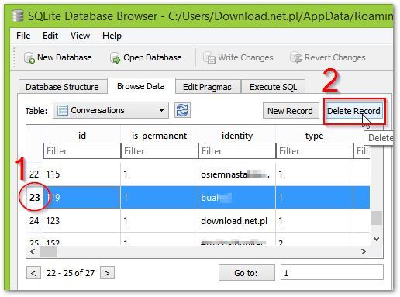Open the Execute SQL tab
This screenshot has height=297, width=400.
point(273,87)
